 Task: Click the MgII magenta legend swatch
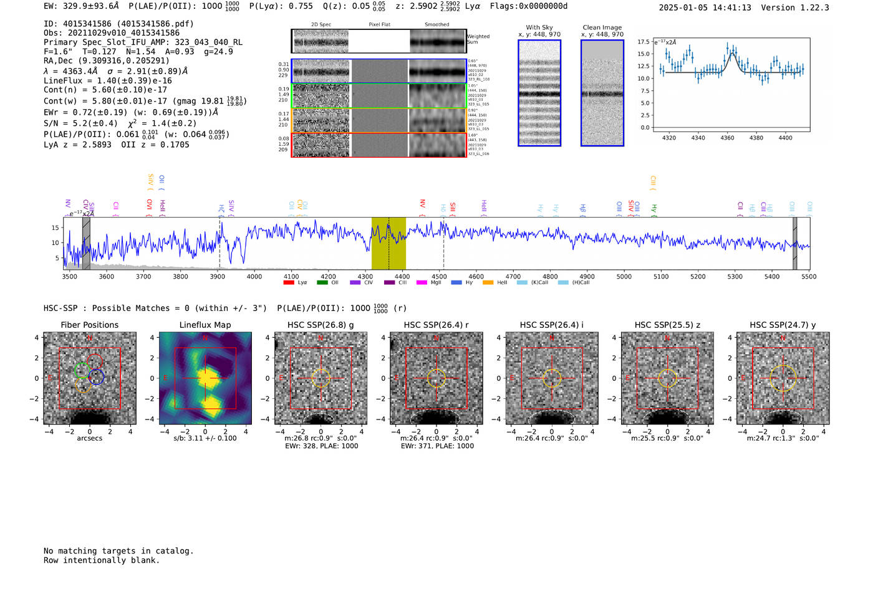point(422,282)
